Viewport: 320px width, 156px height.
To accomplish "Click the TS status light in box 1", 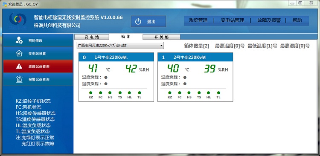I will click(x=199, y=93).
